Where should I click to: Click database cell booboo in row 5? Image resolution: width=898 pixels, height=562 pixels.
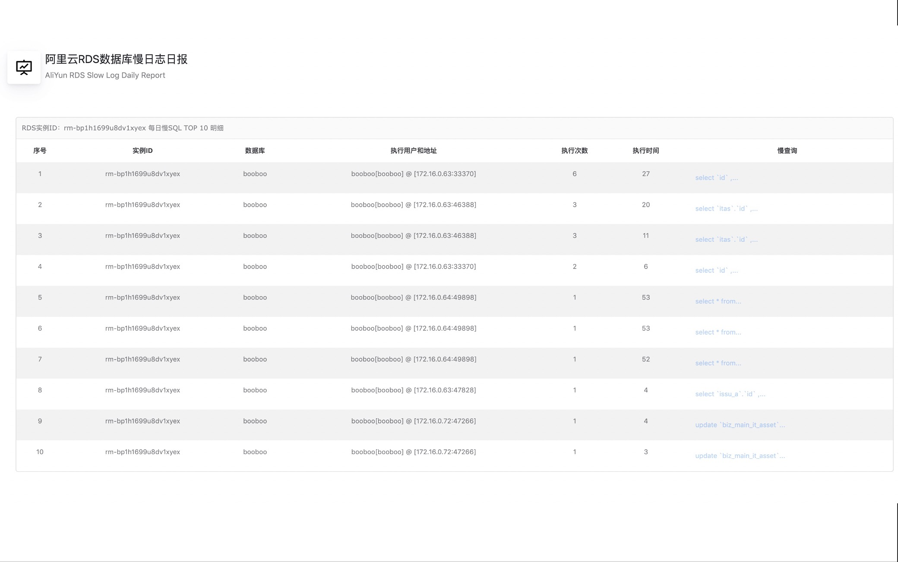(x=255, y=297)
